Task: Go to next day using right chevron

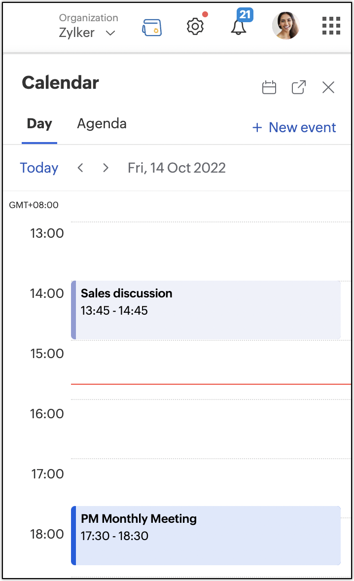Action: point(106,168)
